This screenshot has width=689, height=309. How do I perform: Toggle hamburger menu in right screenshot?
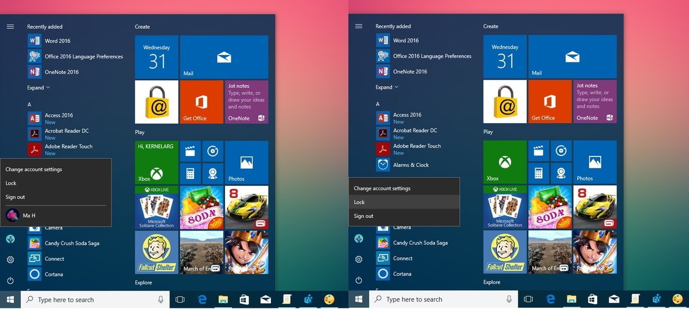point(359,26)
